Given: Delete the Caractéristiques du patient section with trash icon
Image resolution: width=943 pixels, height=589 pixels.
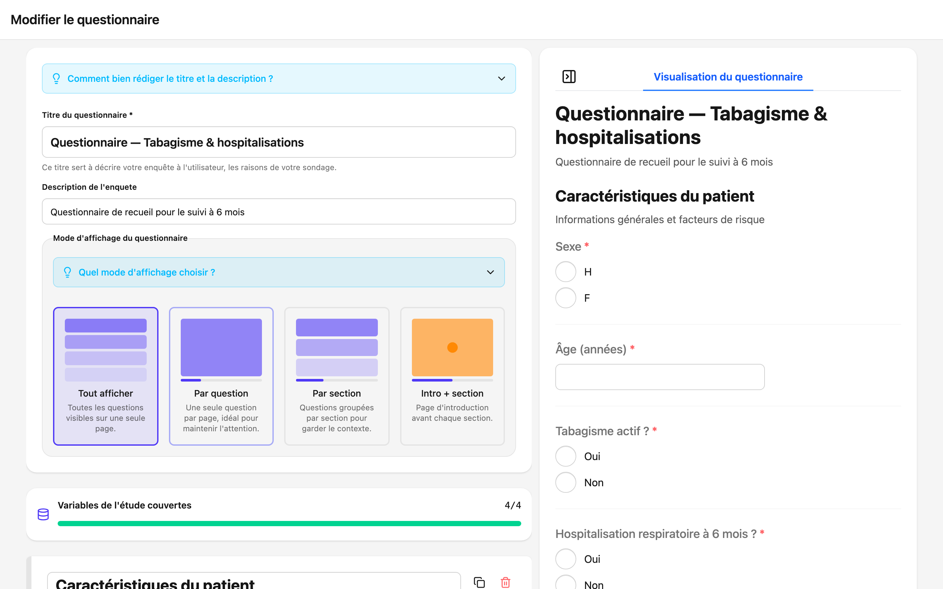Looking at the screenshot, I should 506,582.
